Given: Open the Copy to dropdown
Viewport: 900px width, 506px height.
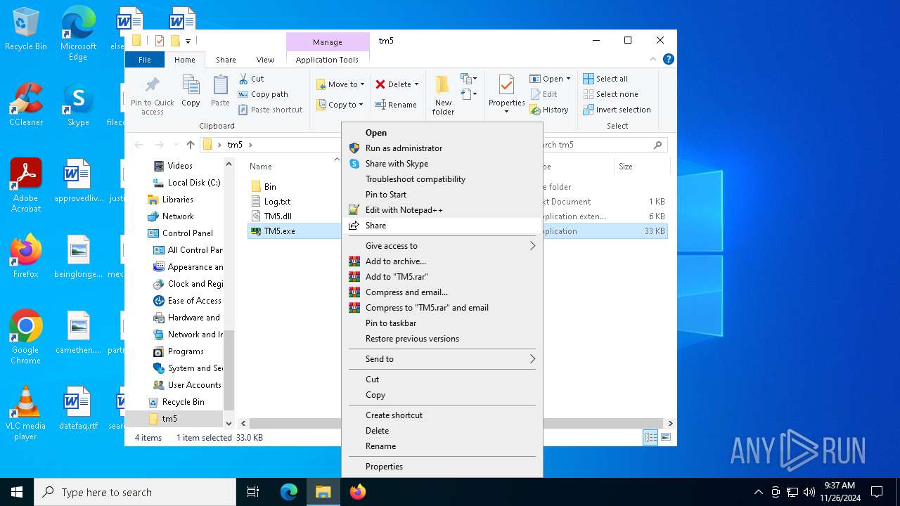Looking at the screenshot, I should [x=340, y=105].
